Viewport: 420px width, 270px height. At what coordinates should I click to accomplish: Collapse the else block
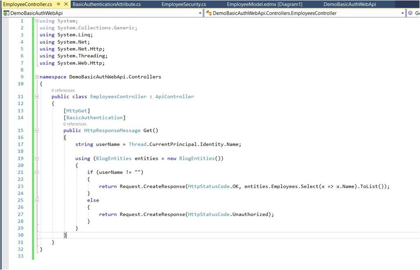pos(36,200)
